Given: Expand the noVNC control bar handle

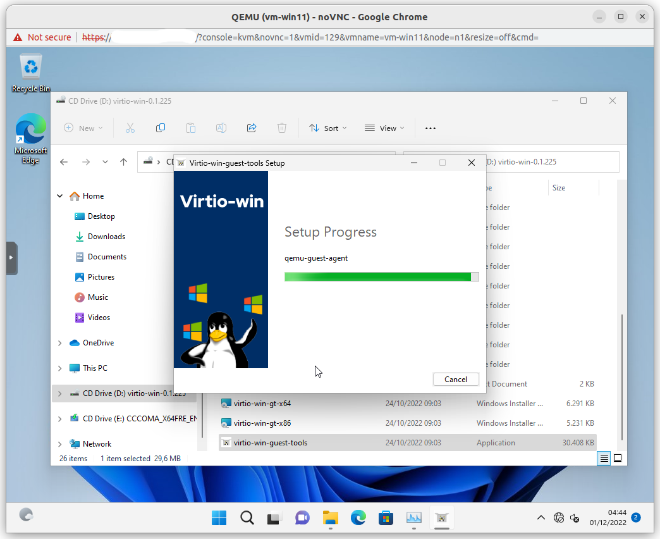Looking at the screenshot, I should click(x=11, y=257).
